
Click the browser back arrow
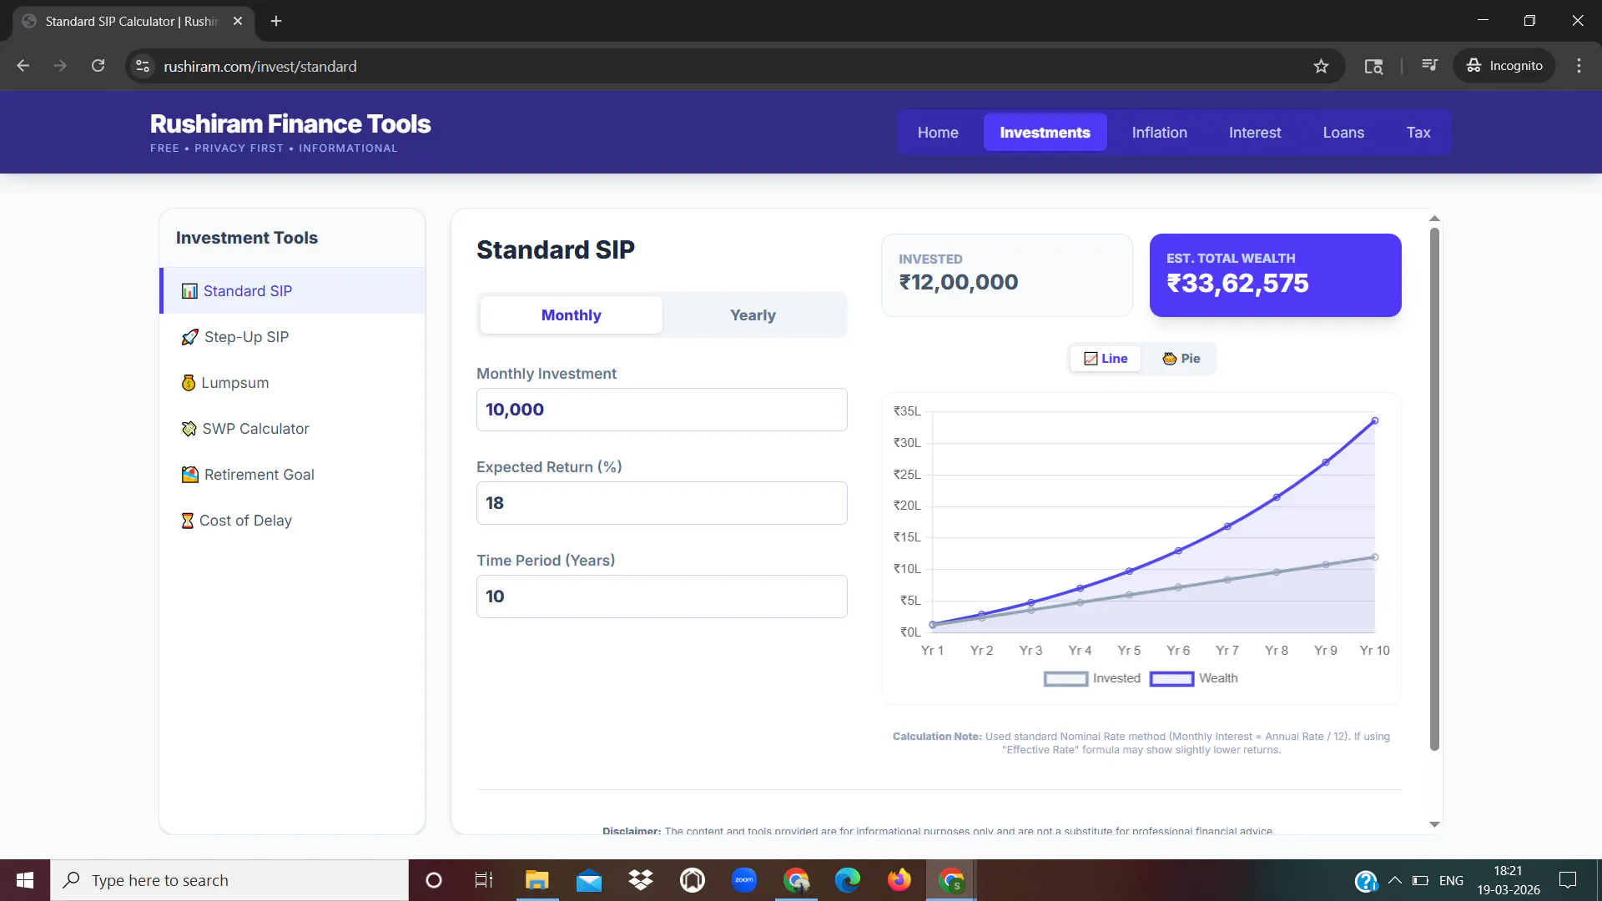click(x=23, y=66)
